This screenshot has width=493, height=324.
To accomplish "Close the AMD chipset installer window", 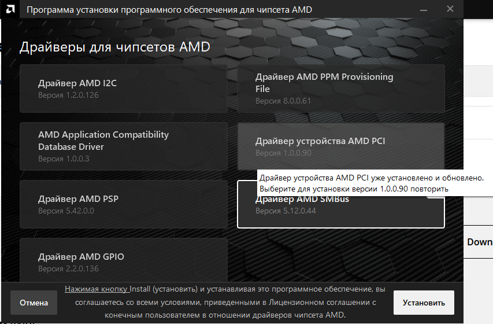I will tap(450, 9).
